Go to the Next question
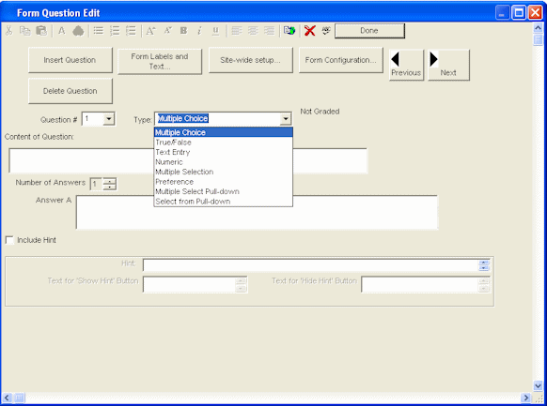 [448, 65]
